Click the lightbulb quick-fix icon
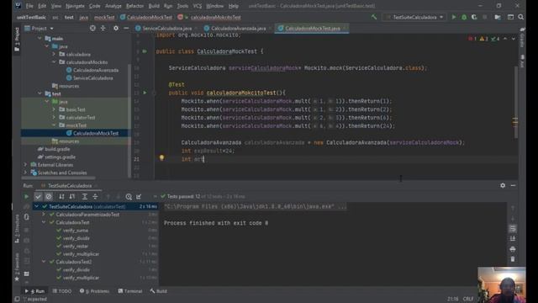 point(161,158)
